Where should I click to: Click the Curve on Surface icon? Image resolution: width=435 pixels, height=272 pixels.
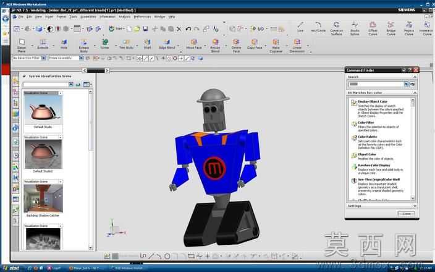(x=336, y=25)
